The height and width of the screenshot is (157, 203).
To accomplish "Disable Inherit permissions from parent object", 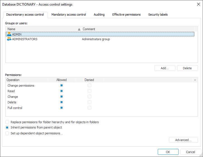I will point(7,127).
